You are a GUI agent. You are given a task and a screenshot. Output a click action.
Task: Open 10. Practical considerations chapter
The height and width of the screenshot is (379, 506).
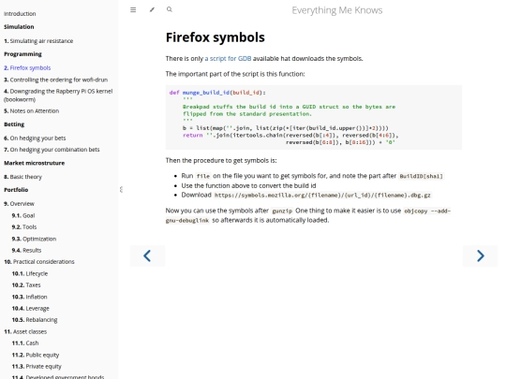coord(39,262)
